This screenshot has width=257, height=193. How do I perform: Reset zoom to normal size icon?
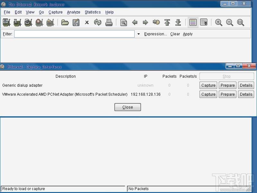tap(240, 22)
